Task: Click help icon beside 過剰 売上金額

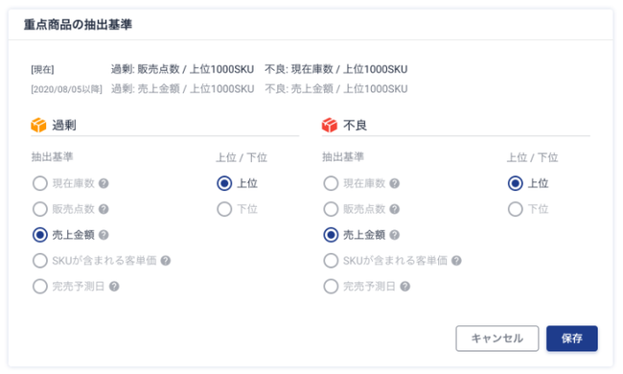Action: point(104,235)
